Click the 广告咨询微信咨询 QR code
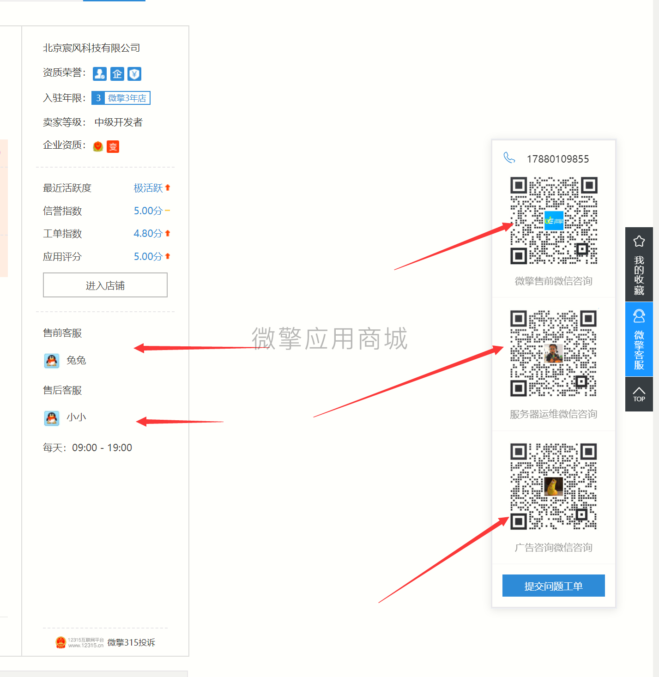The height and width of the screenshot is (677, 659). pyautogui.click(x=554, y=486)
